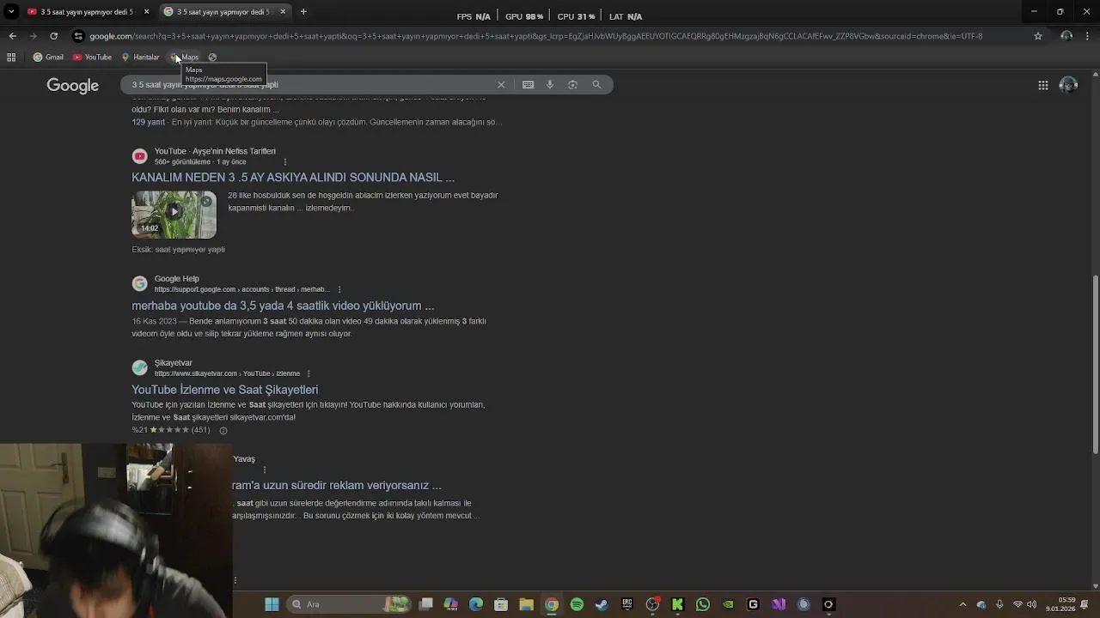Open options for Ayşe'nin Nefiss Tarifleri result
Screen dimensions: 1100x618
(x=284, y=162)
